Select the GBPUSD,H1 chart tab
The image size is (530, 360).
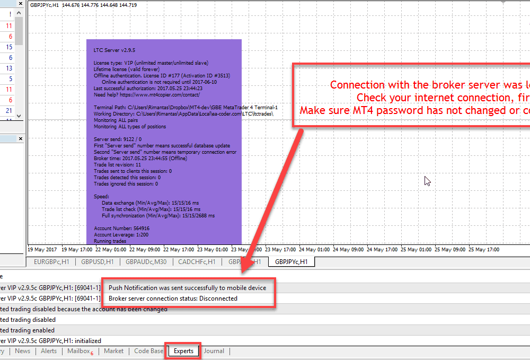pos(98,261)
